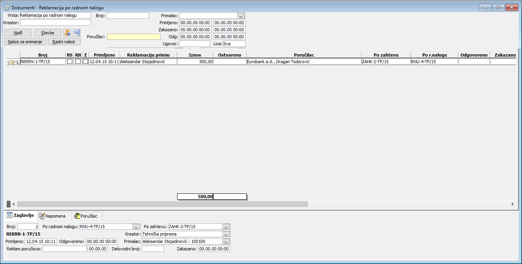The width and height of the screenshot is (522, 264).
Task: Switch to the Poručilac tab
Action: pos(88,216)
